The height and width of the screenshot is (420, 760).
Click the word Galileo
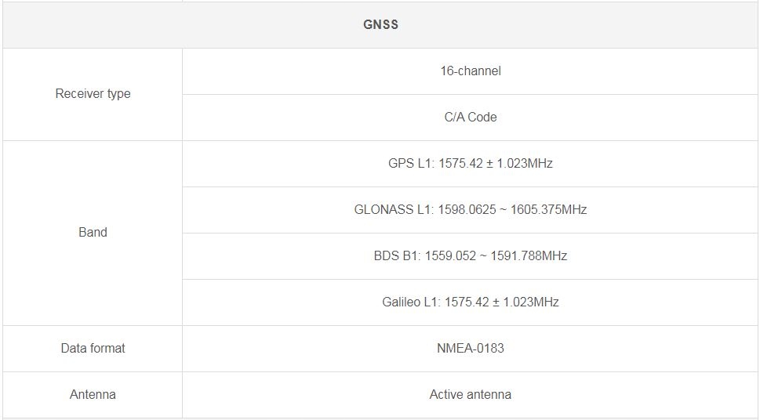point(399,302)
